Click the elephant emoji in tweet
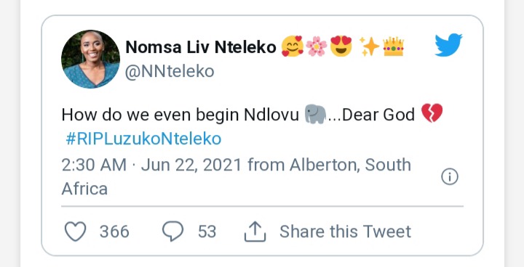Image resolution: width=524 pixels, height=267 pixels. coord(315,115)
